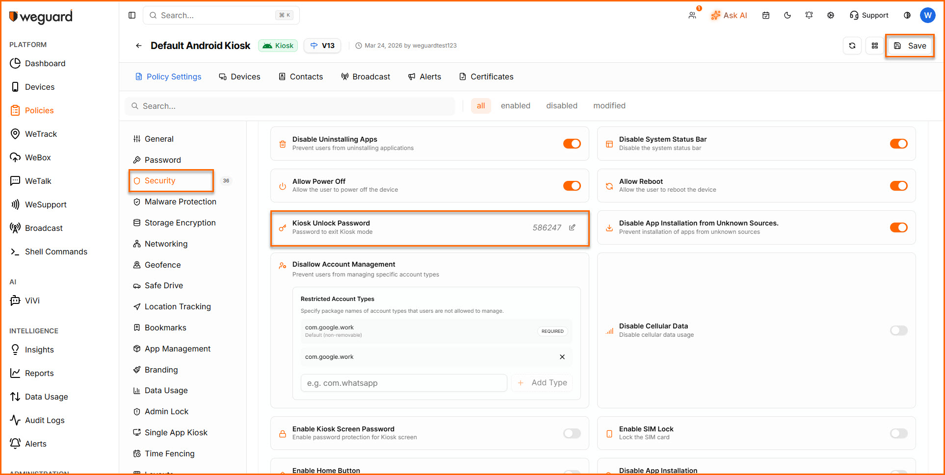Toggle off Disable Uninstalling Apps
The height and width of the screenshot is (475, 945).
(x=572, y=144)
